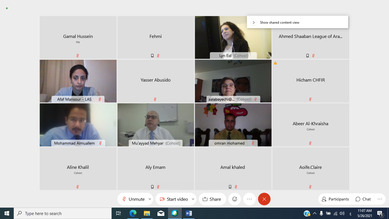Viewport: 389px width, 219px height.
Task: Click the muted mic icon under Abeer Al-Khraisha
Action: point(310,143)
